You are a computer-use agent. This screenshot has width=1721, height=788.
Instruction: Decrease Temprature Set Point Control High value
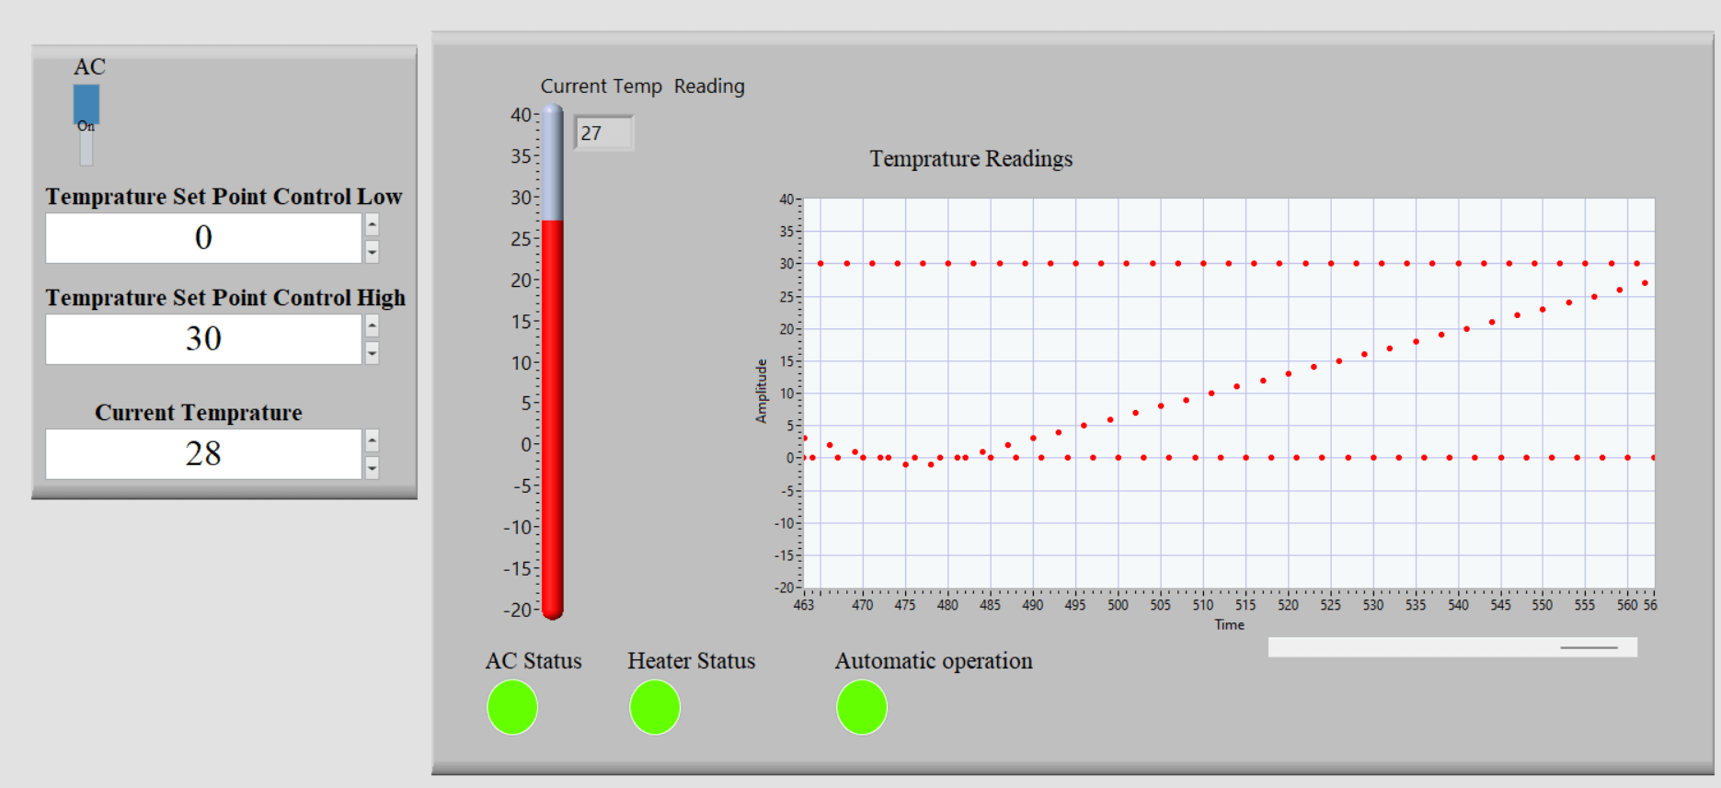[x=372, y=352]
